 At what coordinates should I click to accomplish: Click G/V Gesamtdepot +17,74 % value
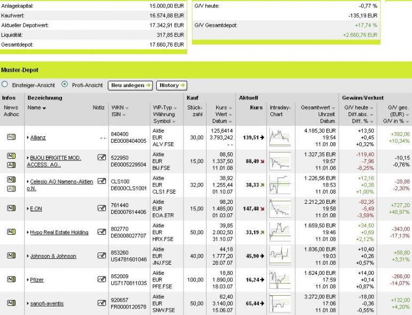coord(366,25)
